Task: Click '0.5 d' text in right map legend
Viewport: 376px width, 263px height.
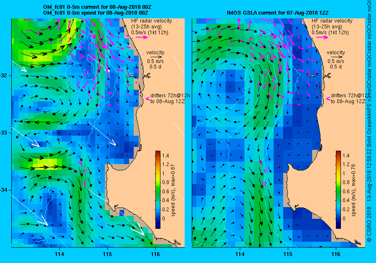Action: coord(336,67)
